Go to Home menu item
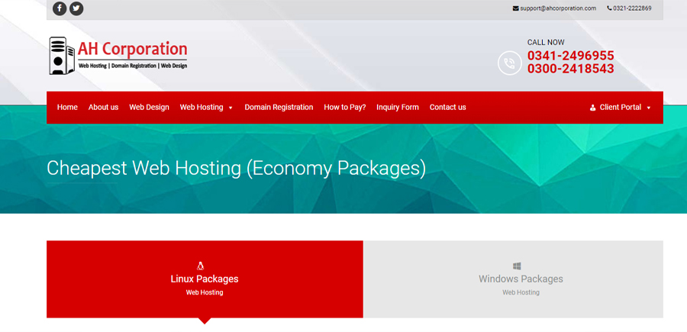Image resolution: width=687 pixels, height=332 pixels. click(67, 108)
